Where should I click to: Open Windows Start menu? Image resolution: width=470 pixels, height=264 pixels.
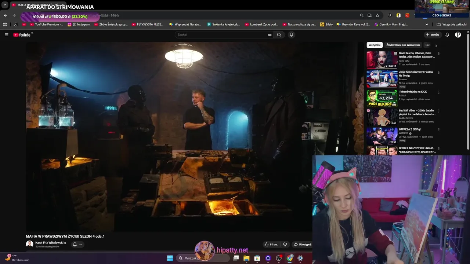click(x=170, y=258)
